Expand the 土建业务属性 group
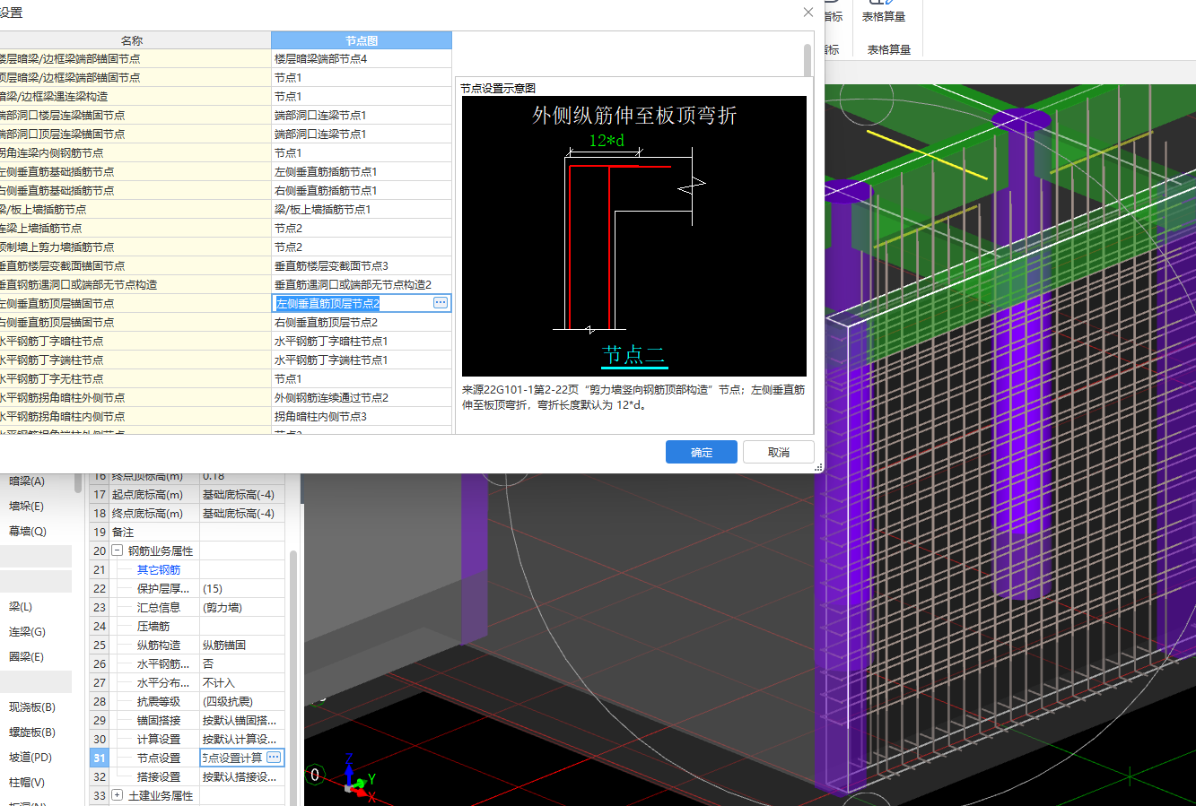 [x=118, y=795]
